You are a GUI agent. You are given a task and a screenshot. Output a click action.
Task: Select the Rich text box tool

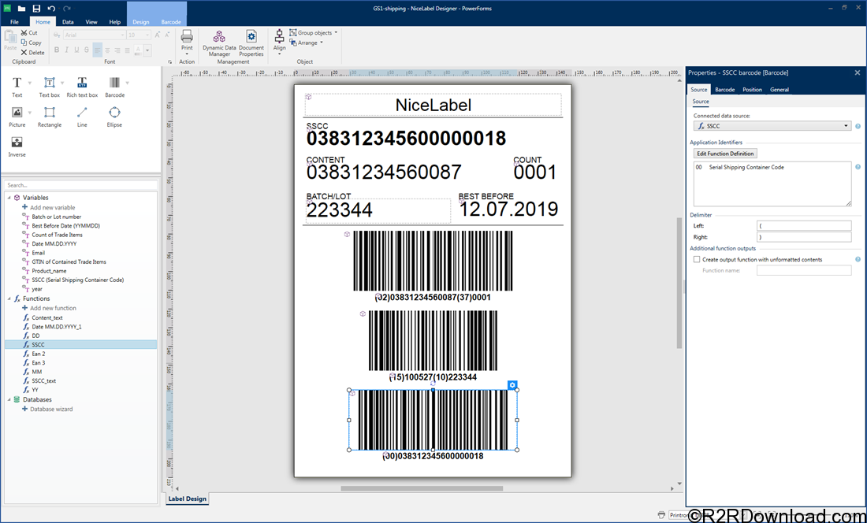click(82, 85)
